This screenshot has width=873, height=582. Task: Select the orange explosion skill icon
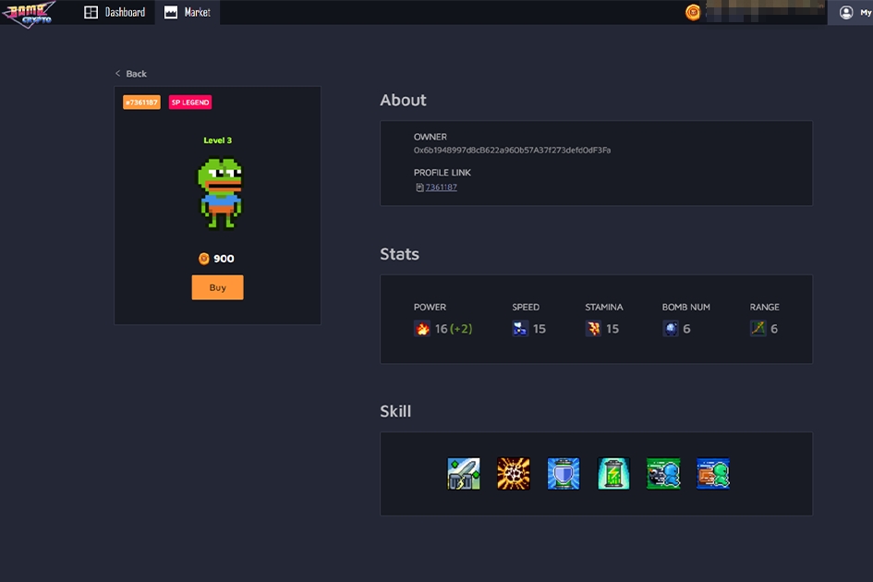(514, 474)
